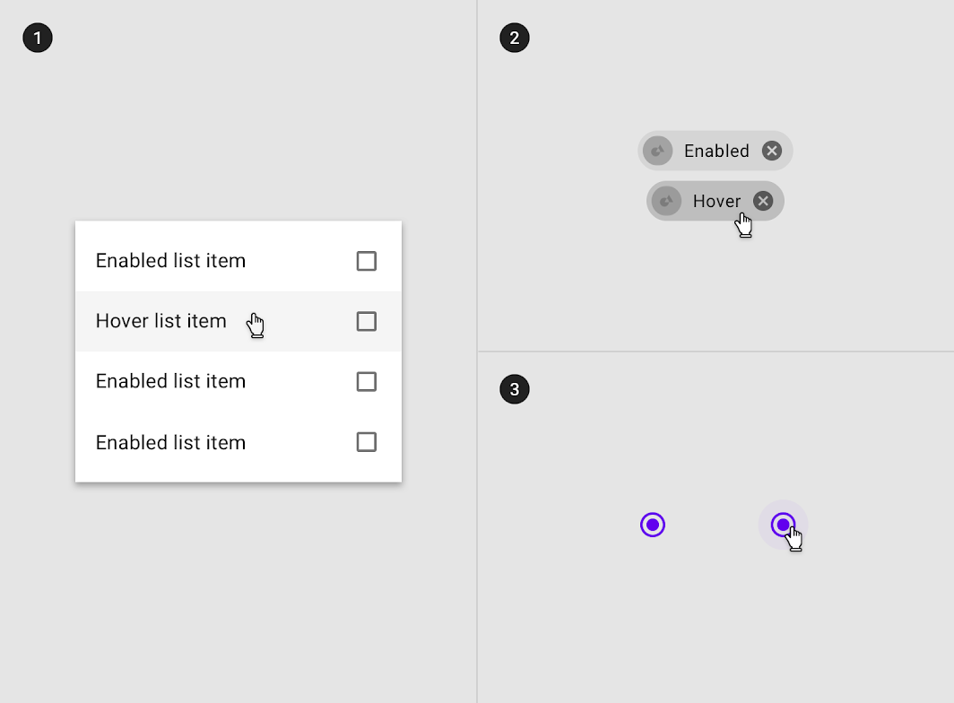Click the hand cursor icon in the Hover list row
This screenshot has width=954, height=703.
[256, 325]
